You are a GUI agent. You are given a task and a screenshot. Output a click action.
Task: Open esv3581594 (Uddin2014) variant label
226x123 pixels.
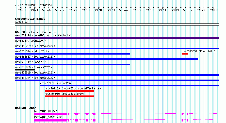tap(32, 51)
